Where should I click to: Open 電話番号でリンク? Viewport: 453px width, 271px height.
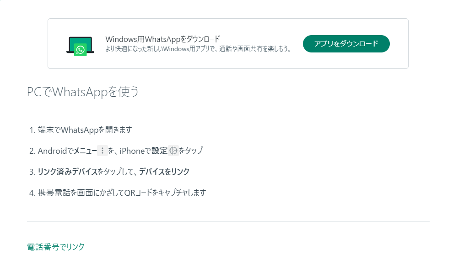(x=55, y=246)
